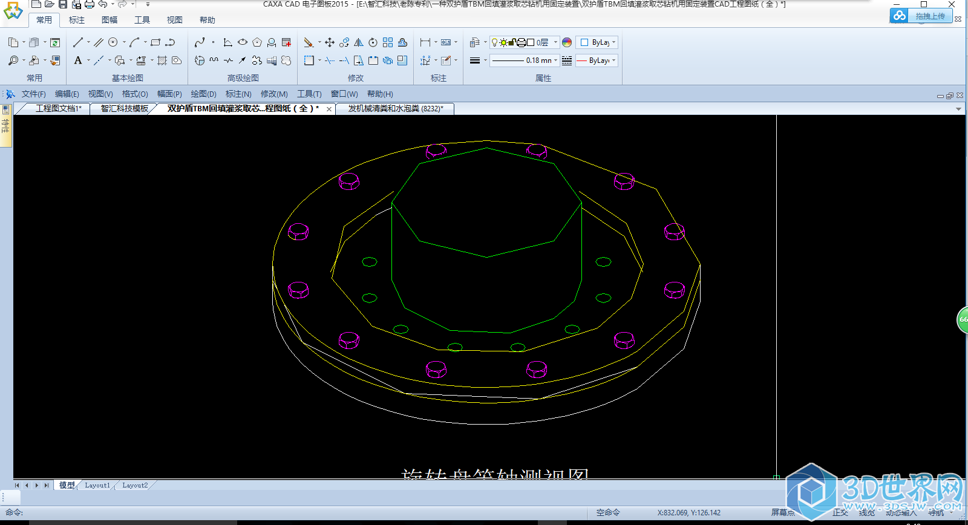968x525 pixels.
Task: Open the 绘图(D) menu
Action: coord(204,94)
